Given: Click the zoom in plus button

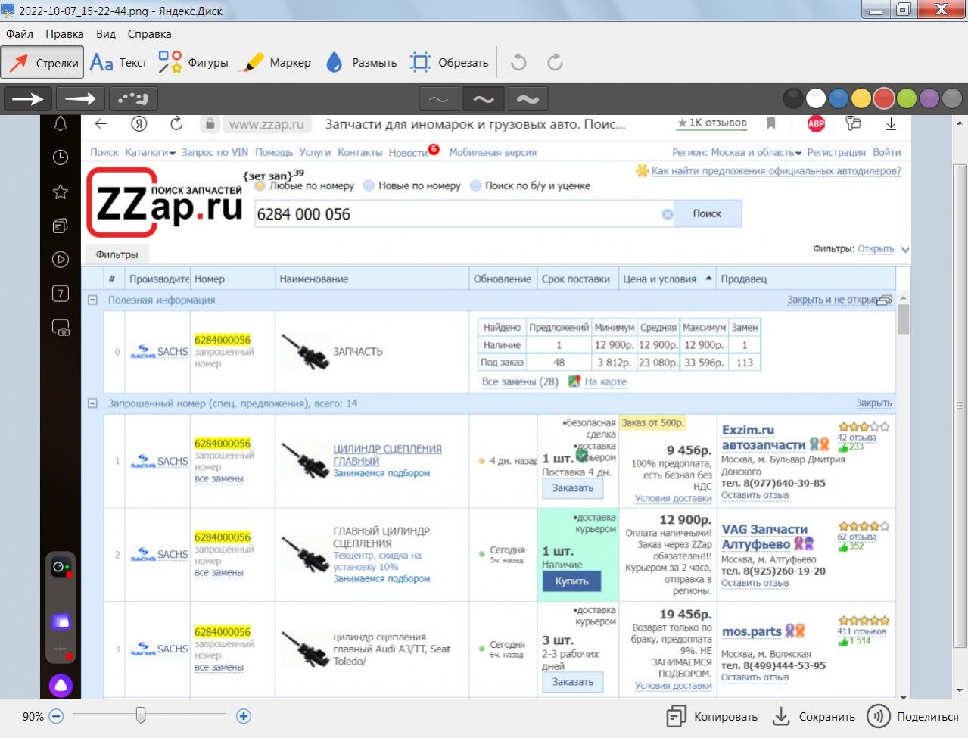Looking at the screenshot, I should pyautogui.click(x=244, y=716).
